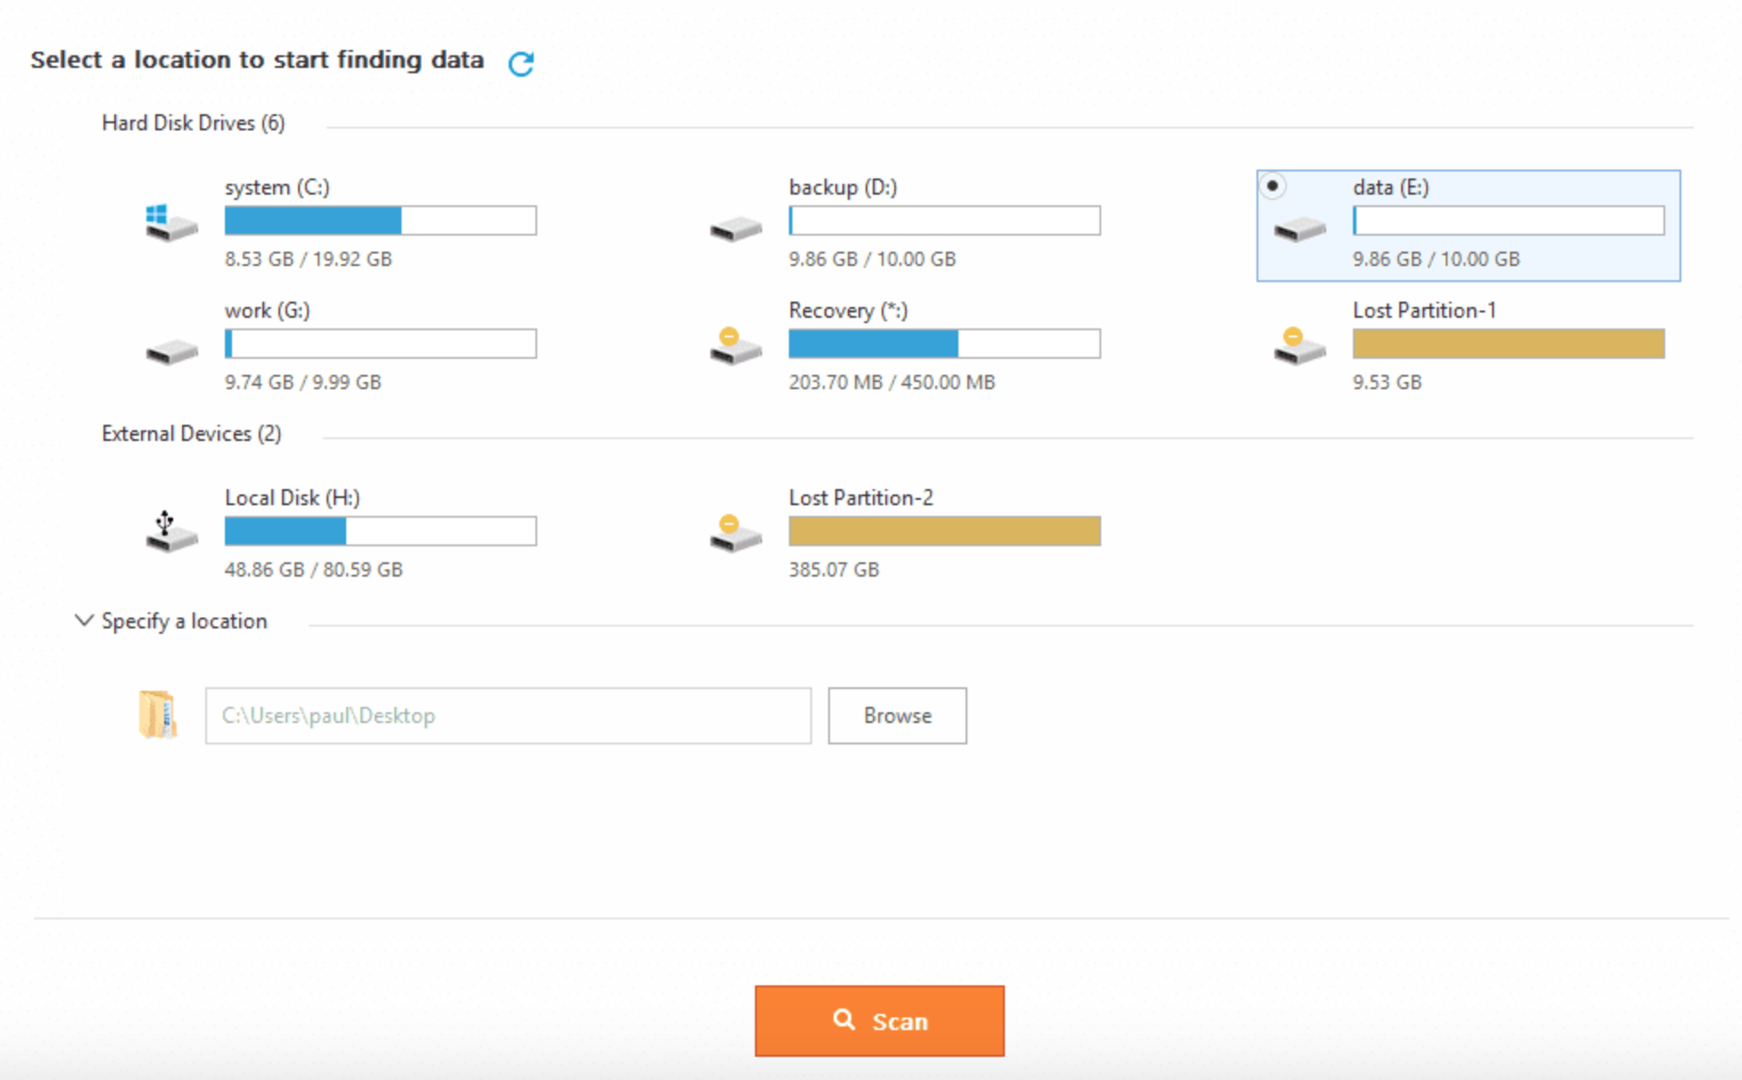Click the refresh drive list icon
The height and width of the screenshot is (1080, 1742).
click(x=521, y=63)
